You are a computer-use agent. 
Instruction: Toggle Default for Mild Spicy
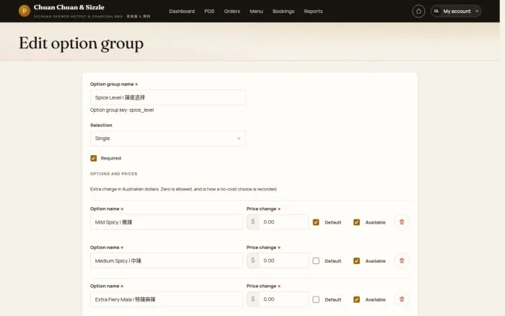click(x=316, y=222)
